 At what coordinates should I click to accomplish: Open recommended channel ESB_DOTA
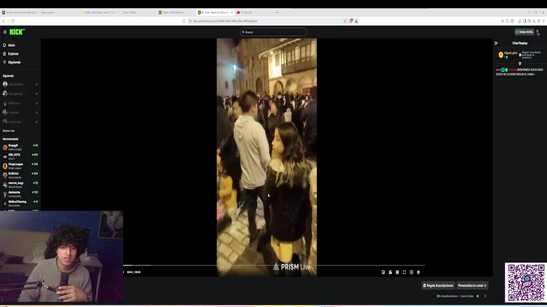(20, 156)
